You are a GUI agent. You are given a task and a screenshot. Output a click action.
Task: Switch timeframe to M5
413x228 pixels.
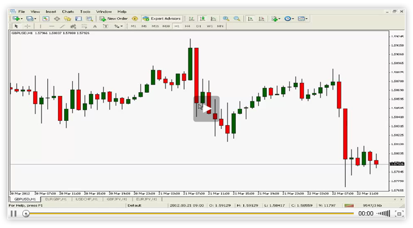click(x=144, y=26)
